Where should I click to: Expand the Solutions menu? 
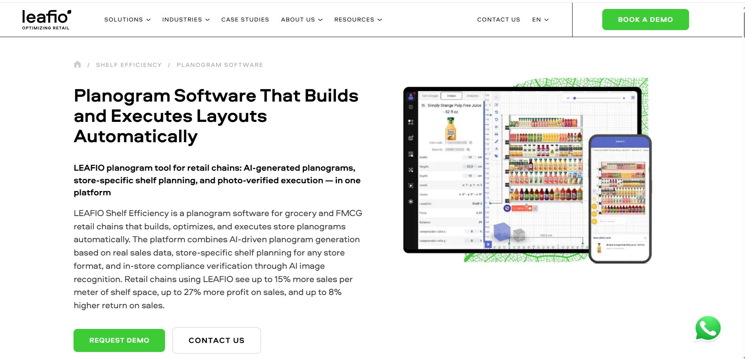(127, 20)
